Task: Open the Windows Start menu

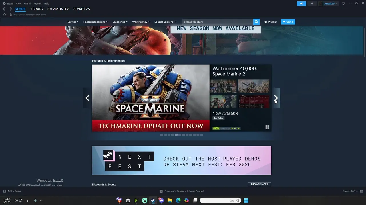Action: click(x=246, y=200)
